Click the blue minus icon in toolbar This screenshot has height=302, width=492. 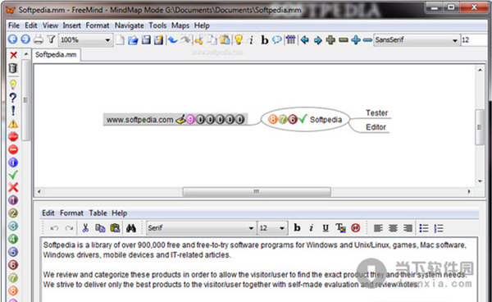pyautogui.click(x=367, y=40)
